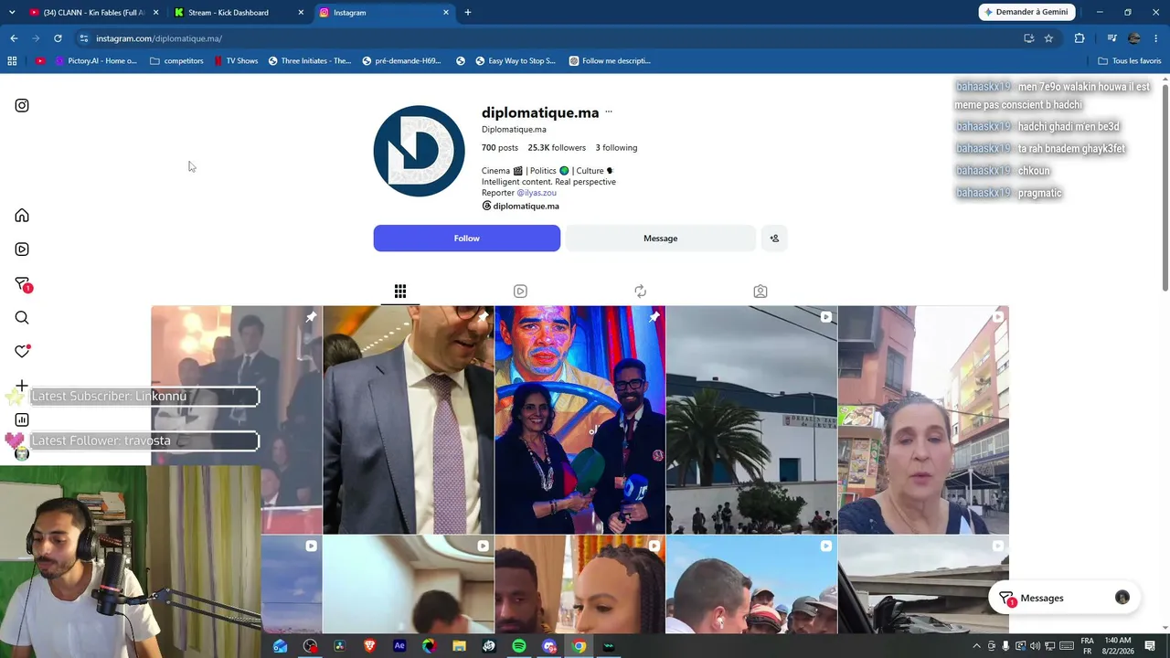
Task: Bookmark this page with the star icon
Action: pyautogui.click(x=1048, y=38)
